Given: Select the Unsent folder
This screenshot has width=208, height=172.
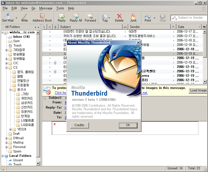Looking at the screenshot, I should [18, 160].
